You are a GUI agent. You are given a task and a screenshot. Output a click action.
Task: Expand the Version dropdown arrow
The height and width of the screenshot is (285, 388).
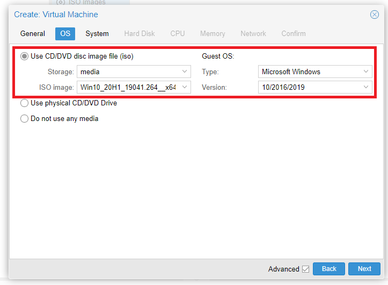click(x=366, y=87)
